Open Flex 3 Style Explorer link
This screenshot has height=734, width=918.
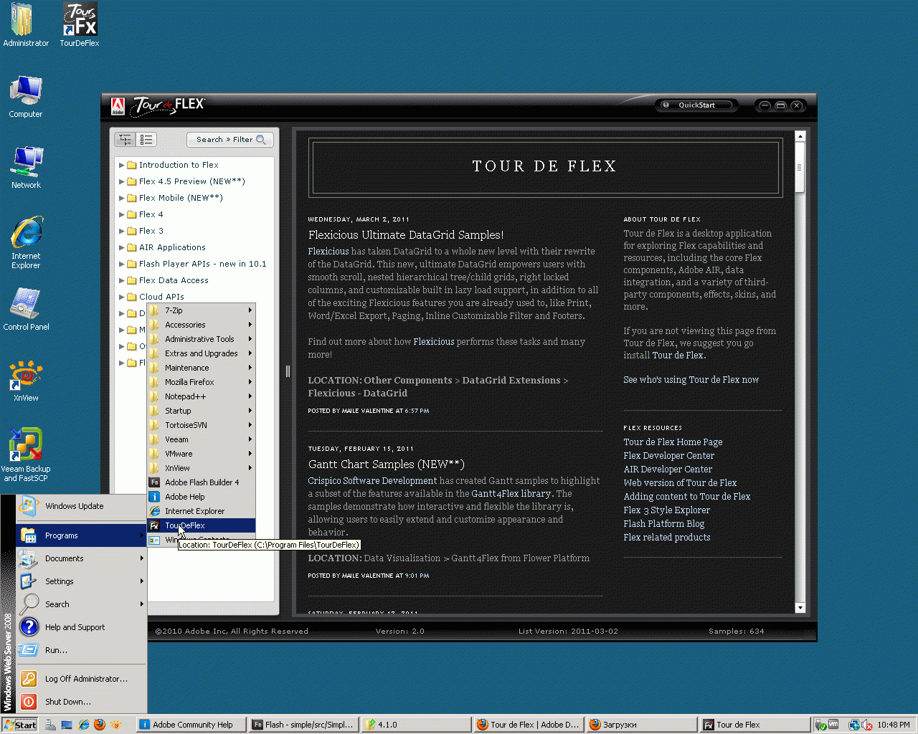click(666, 510)
